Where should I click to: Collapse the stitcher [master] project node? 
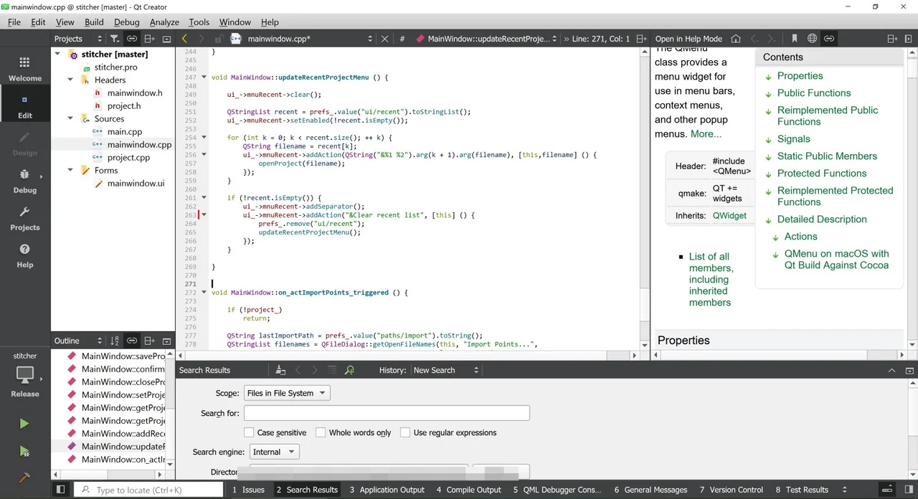point(57,54)
